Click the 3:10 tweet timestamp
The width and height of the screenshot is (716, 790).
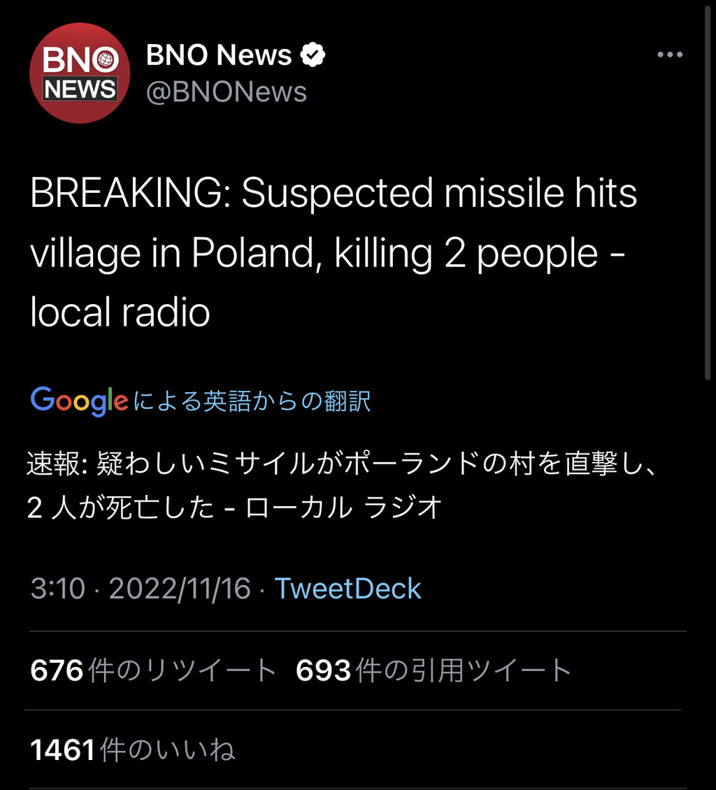pos(57,589)
